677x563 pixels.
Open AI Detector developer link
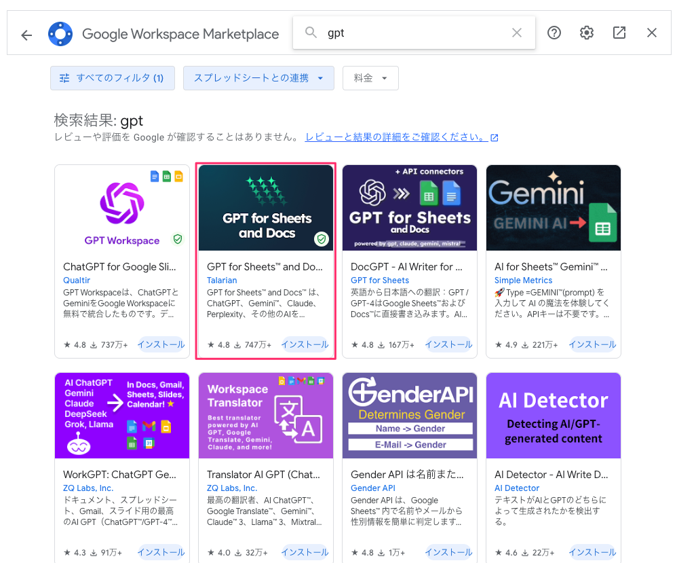[517, 488]
